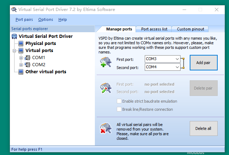Click the COM1 serial connector icon
Viewport: 229px width, 155px height.
[28, 58]
